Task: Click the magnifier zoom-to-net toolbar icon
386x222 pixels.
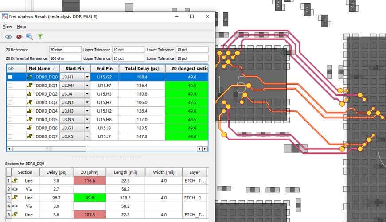Action: click(29, 37)
